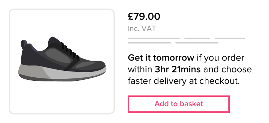269x123 pixels.
Task: Click the last placeholder line in first row
Action: pyautogui.click(x=230, y=39)
